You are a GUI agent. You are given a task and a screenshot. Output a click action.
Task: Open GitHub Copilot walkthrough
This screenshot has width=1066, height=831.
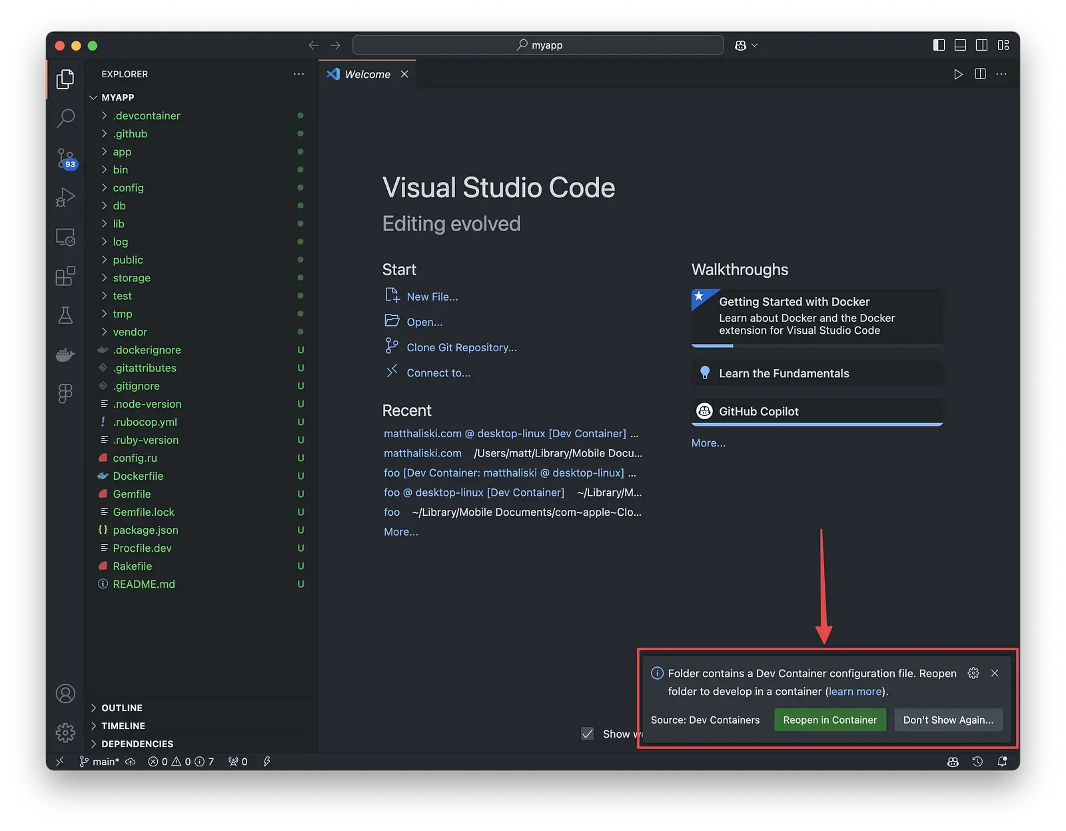tap(817, 411)
